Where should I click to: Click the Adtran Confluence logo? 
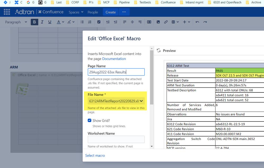39,12
